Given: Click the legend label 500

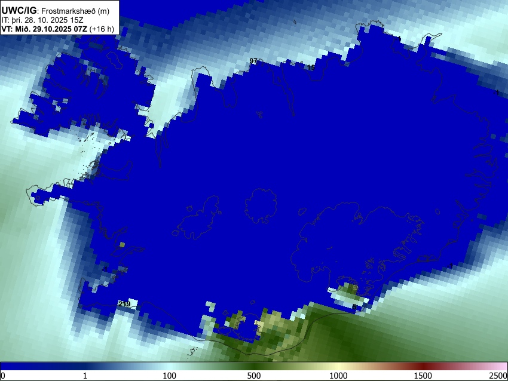Looking at the screenshot, I should 254,376.
